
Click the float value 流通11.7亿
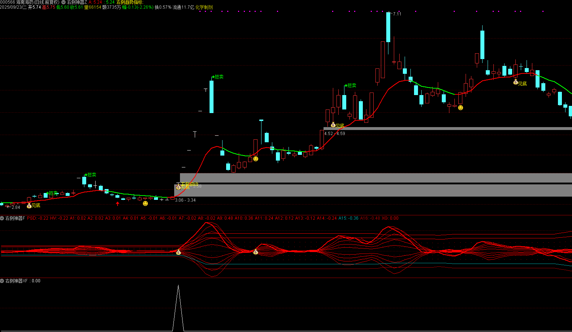point(183,7)
